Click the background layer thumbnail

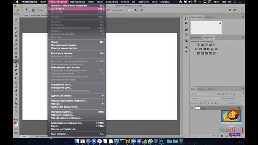click(198, 108)
